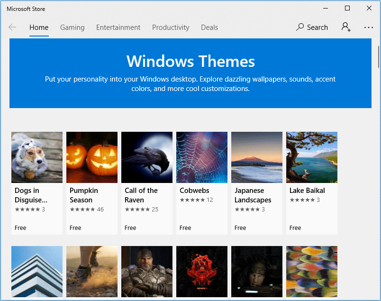The image size is (381, 301).
Task: Open the colorful feathers theme thumbnail
Action: pos(312,271)
